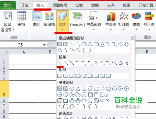
Task: Choose the parallelogram in 基本形状
Action: point(90,89)
